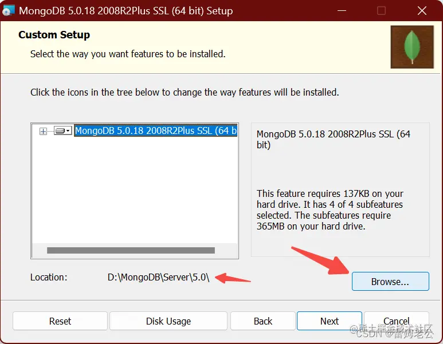This screenshot has width=443, height=344.
Task: Click the location path D:\MongoDB\Server\5.0\
Action: [159, 278]
